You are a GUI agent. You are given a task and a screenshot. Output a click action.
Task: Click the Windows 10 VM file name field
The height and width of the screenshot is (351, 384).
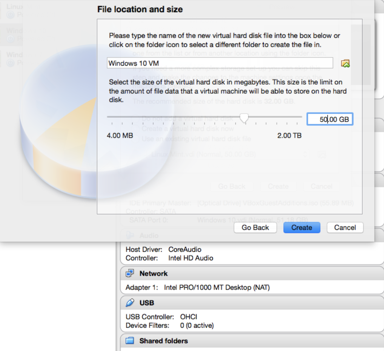pos(220,63)
